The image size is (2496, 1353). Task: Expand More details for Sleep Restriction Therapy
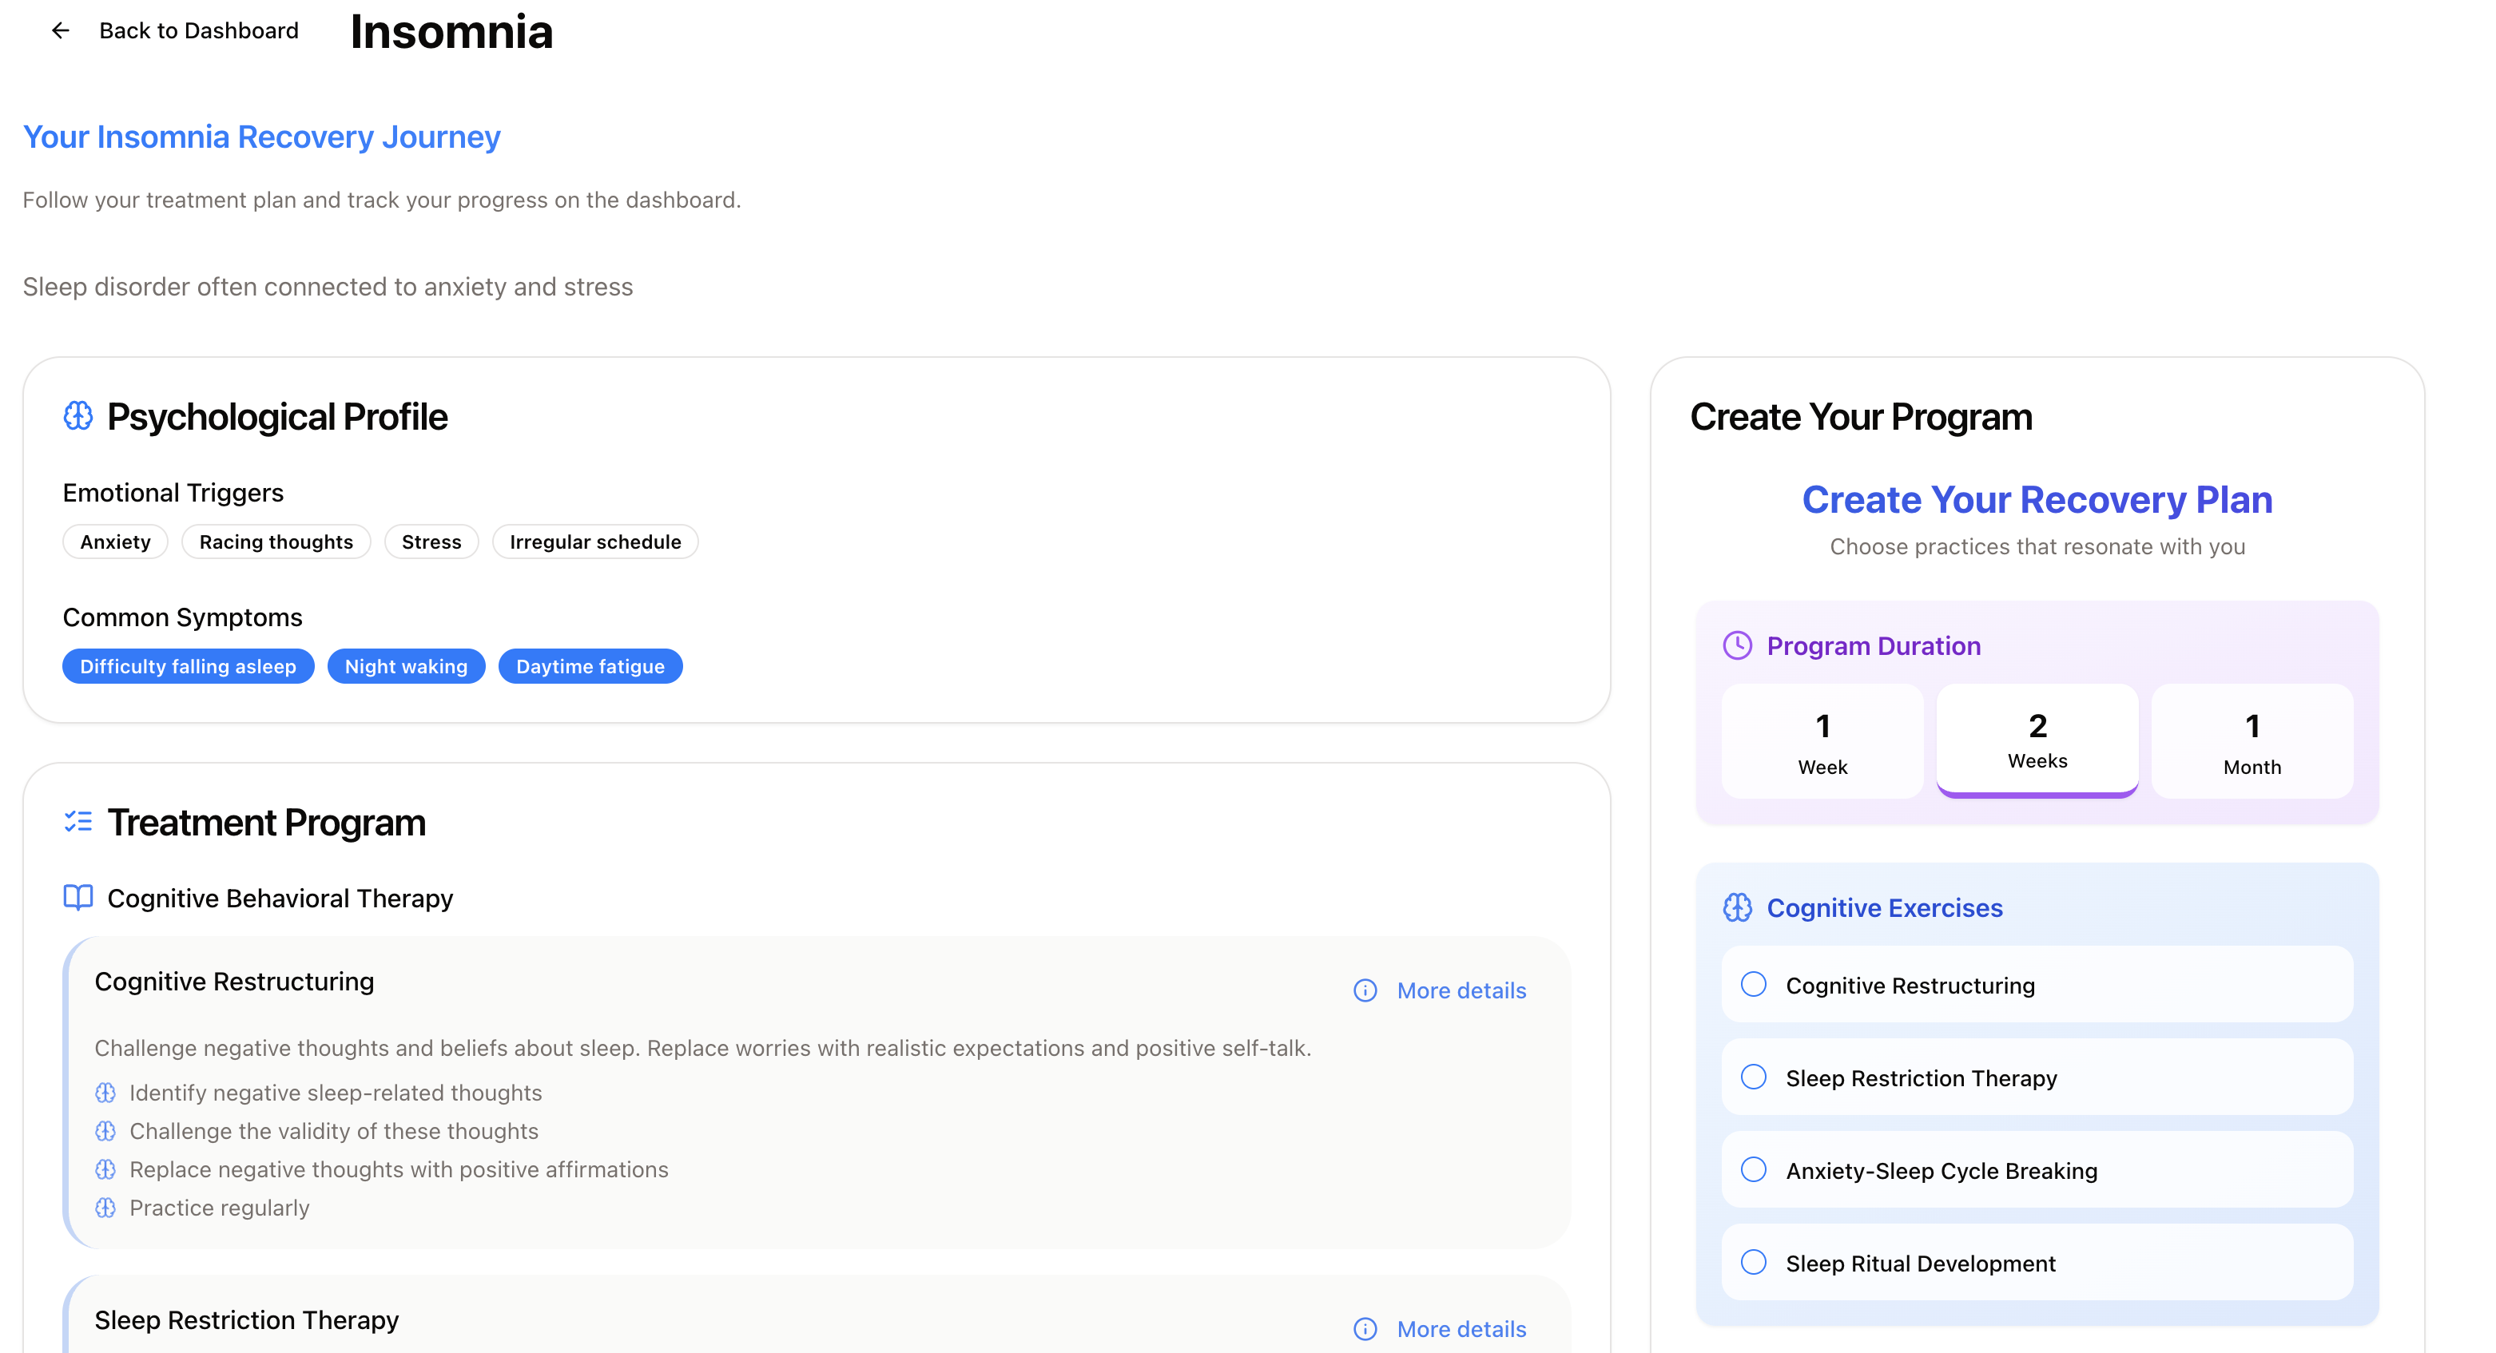tap(1461, 1329)
